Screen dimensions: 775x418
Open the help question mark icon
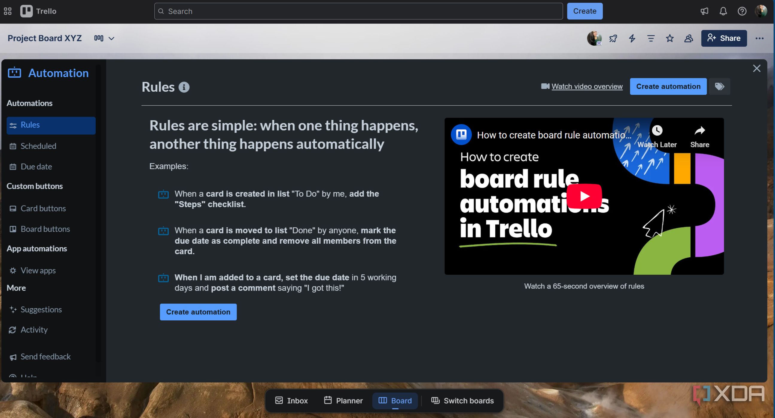click(742, 11)
